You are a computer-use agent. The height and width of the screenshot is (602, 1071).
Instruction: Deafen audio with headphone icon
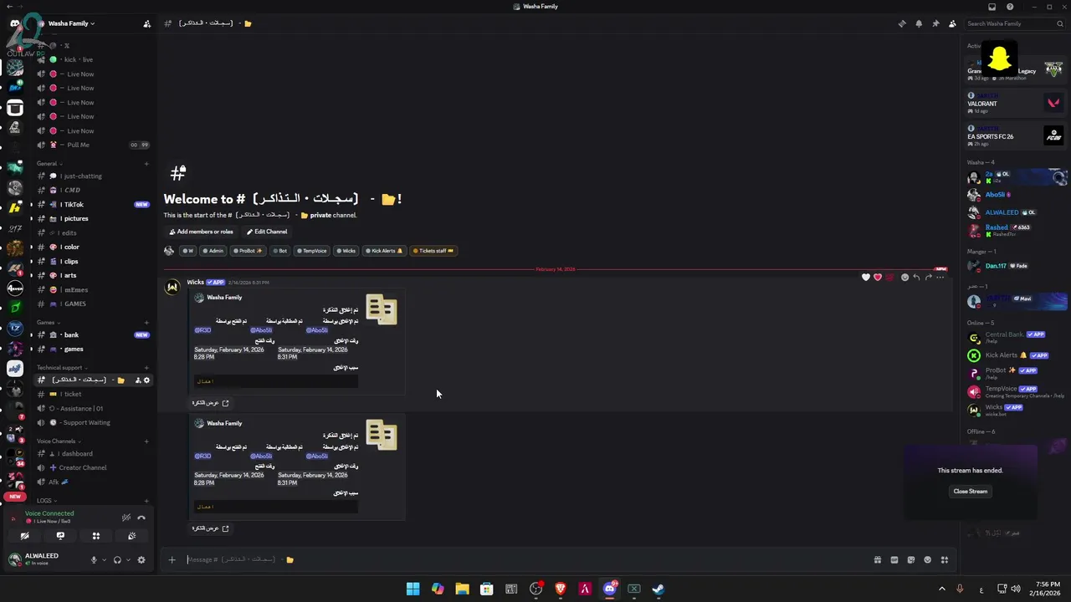[117, 559]
